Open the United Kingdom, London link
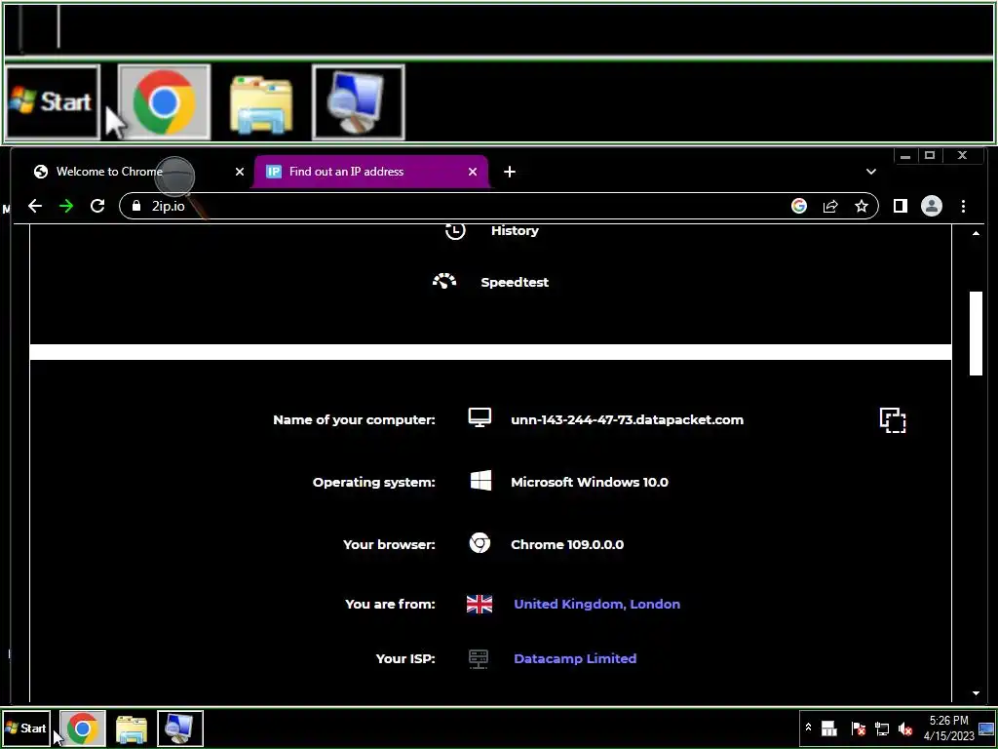998x749 pixels. [596, 604]
